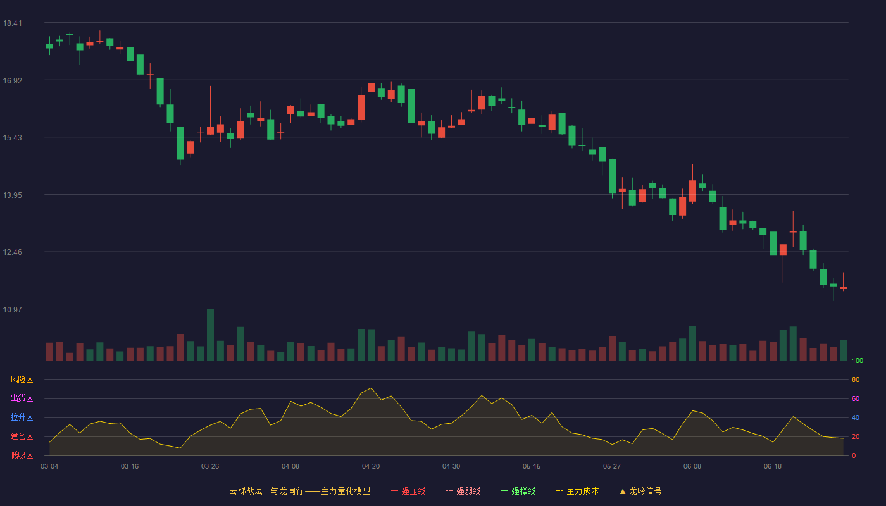Click the 03-16 date label

(130, 466)
